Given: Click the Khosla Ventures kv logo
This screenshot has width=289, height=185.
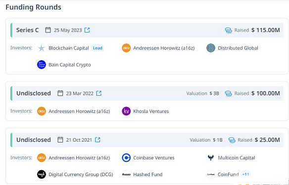Looking at the screenshot, I should click(x=126, y=111).
